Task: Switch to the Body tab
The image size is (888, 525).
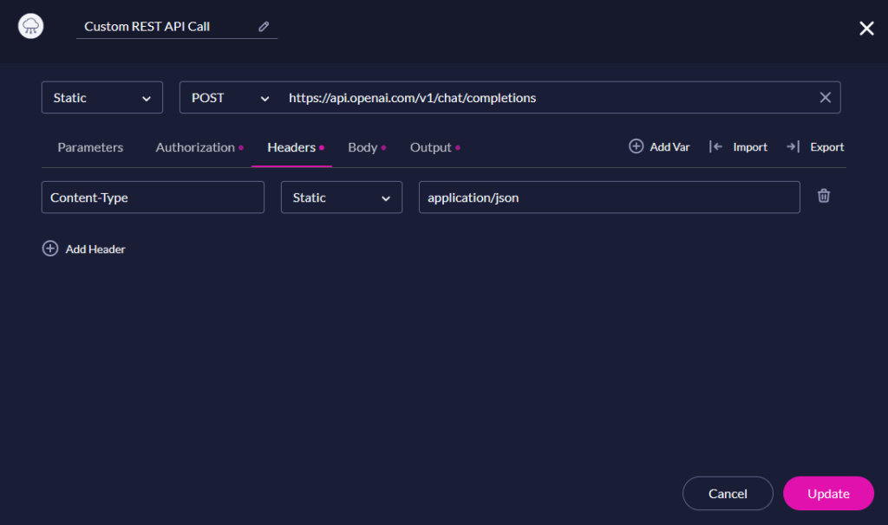Action: point(362,147)
